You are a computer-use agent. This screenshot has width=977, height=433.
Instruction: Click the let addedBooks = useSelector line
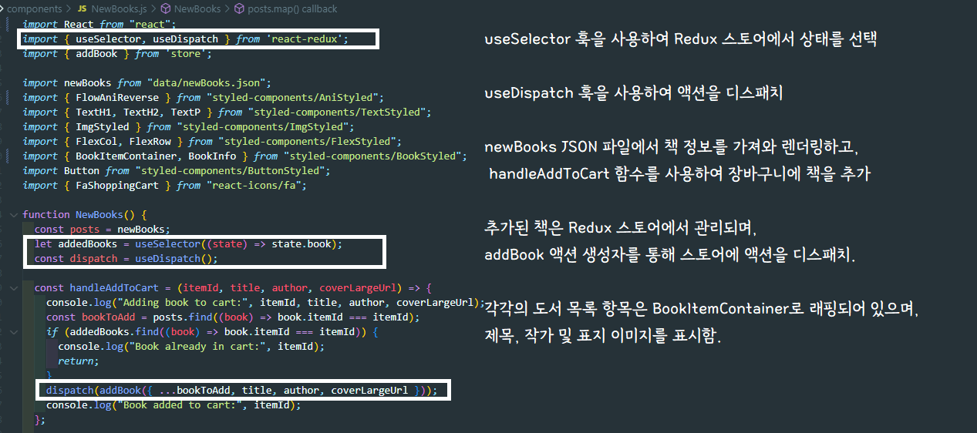coord(188,243)
